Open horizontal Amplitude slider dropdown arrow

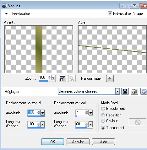pos(43,113)
